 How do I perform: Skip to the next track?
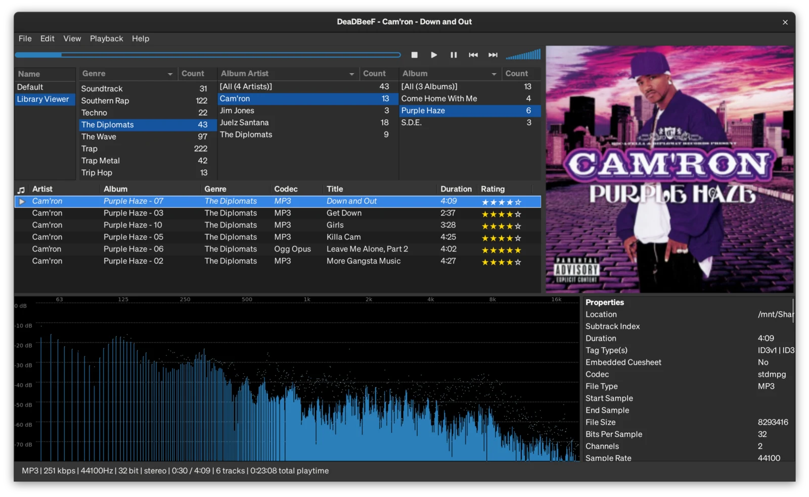493,55
